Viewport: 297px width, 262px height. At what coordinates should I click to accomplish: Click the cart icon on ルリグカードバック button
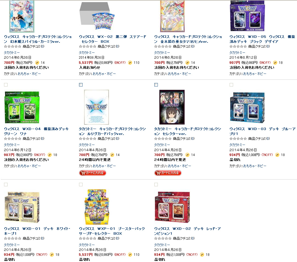83,173
